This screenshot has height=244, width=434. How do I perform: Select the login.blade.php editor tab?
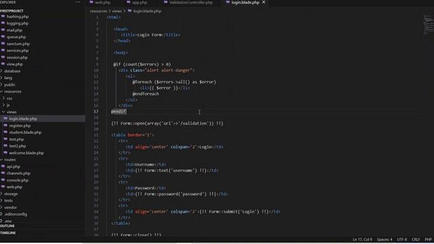(245, 3)
